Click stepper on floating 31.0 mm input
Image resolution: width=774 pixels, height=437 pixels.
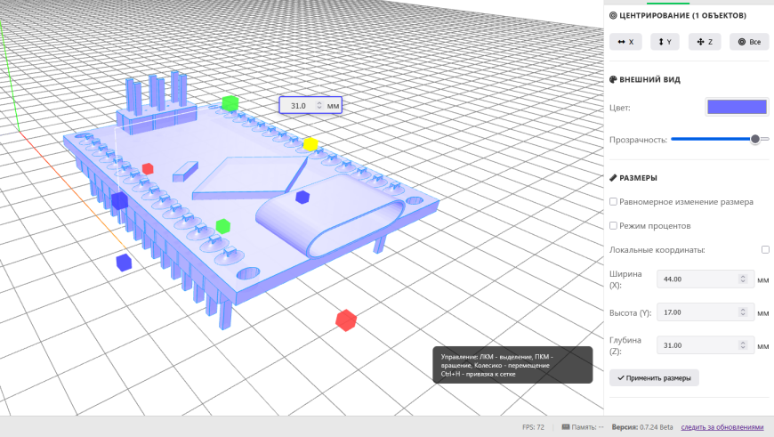coord(318,105)
